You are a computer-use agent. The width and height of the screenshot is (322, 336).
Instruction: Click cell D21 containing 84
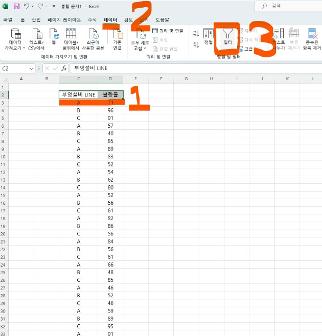tap(110, 242)
